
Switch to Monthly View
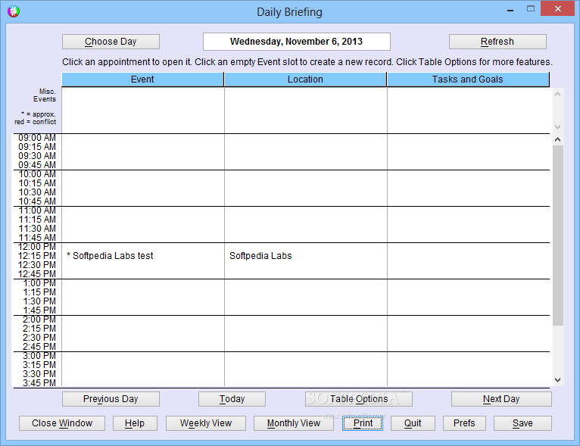click(x=294, y=423)
